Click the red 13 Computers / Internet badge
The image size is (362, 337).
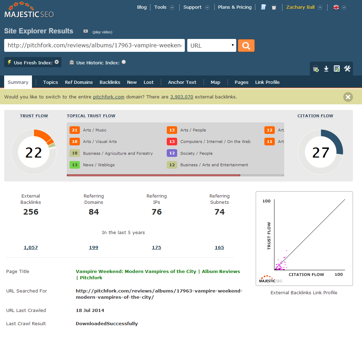(x=172, y=142)
